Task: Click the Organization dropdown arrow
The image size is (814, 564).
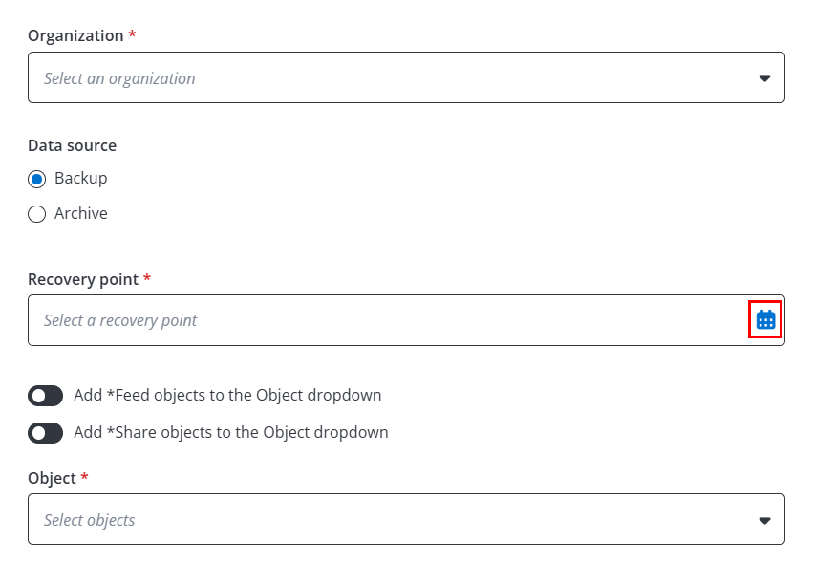Action: pyautogui.click(x=764, y=78)
